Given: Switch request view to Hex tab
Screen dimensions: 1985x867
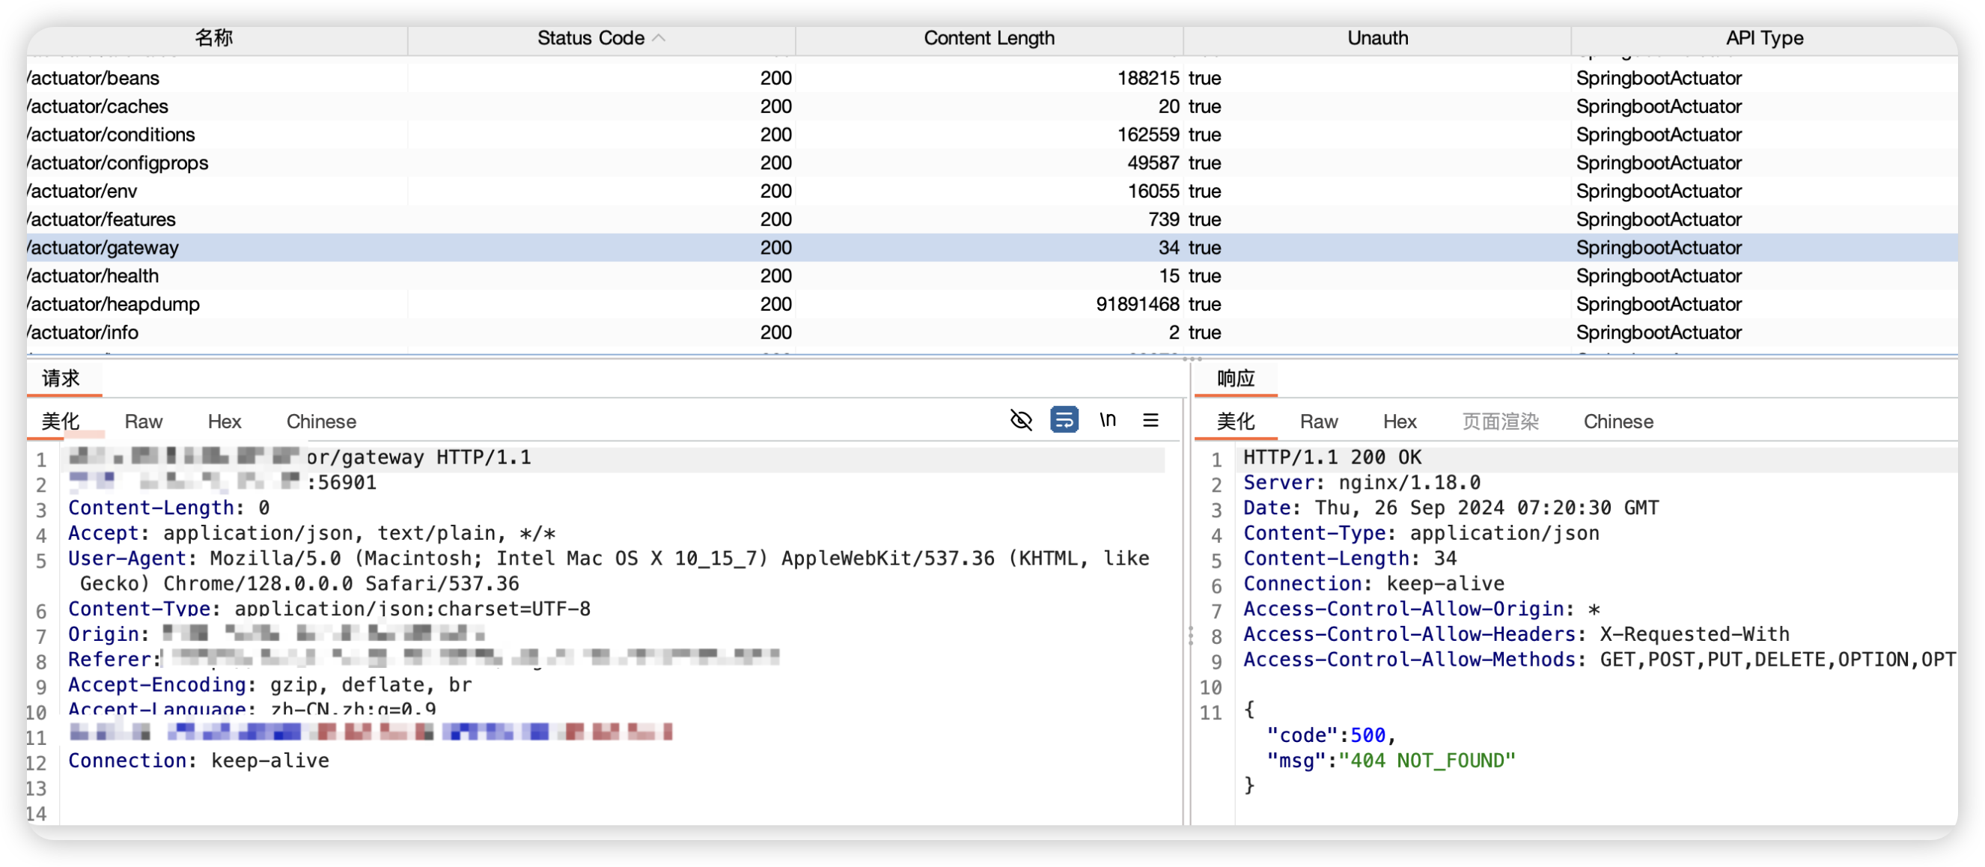Looking at the screenshot, I should click(x=225, y=422).
